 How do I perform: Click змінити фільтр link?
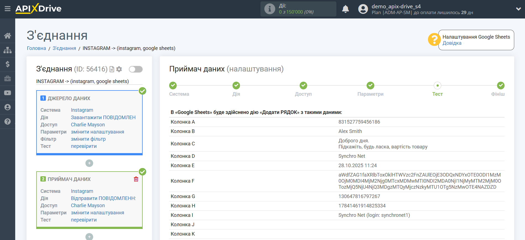coord(88,139)
